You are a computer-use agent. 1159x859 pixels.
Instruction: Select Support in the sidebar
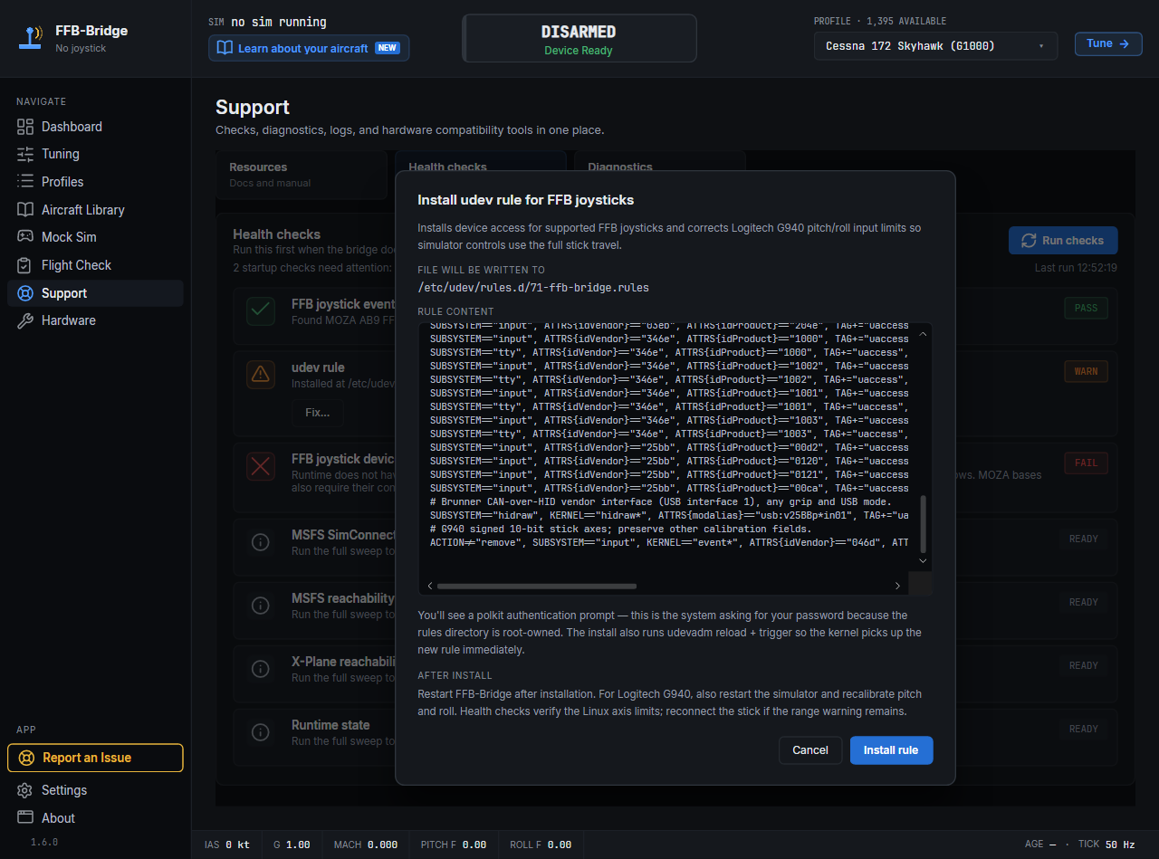[x=95, y=293]
